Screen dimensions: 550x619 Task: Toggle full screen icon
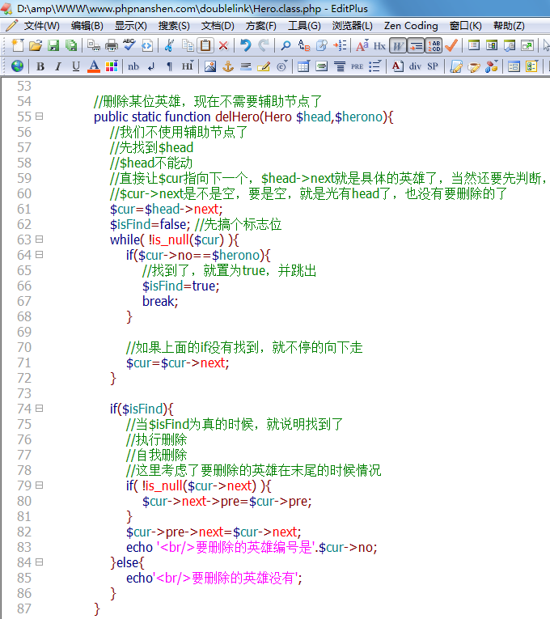click(527, 46)
